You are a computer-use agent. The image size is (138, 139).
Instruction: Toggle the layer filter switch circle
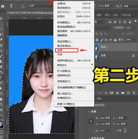point(135,21)
